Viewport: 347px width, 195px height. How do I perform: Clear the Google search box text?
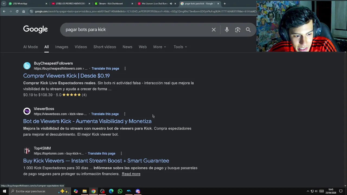214,30
